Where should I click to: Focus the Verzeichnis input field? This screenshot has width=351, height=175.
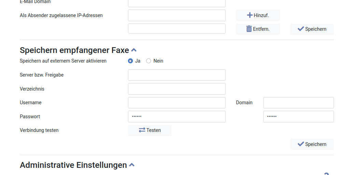[x=177, y=89]
